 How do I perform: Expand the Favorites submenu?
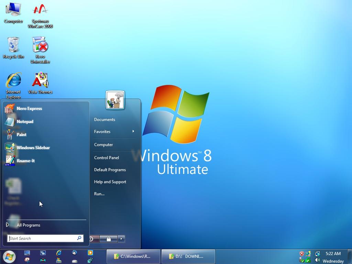[x=102, y=132]
